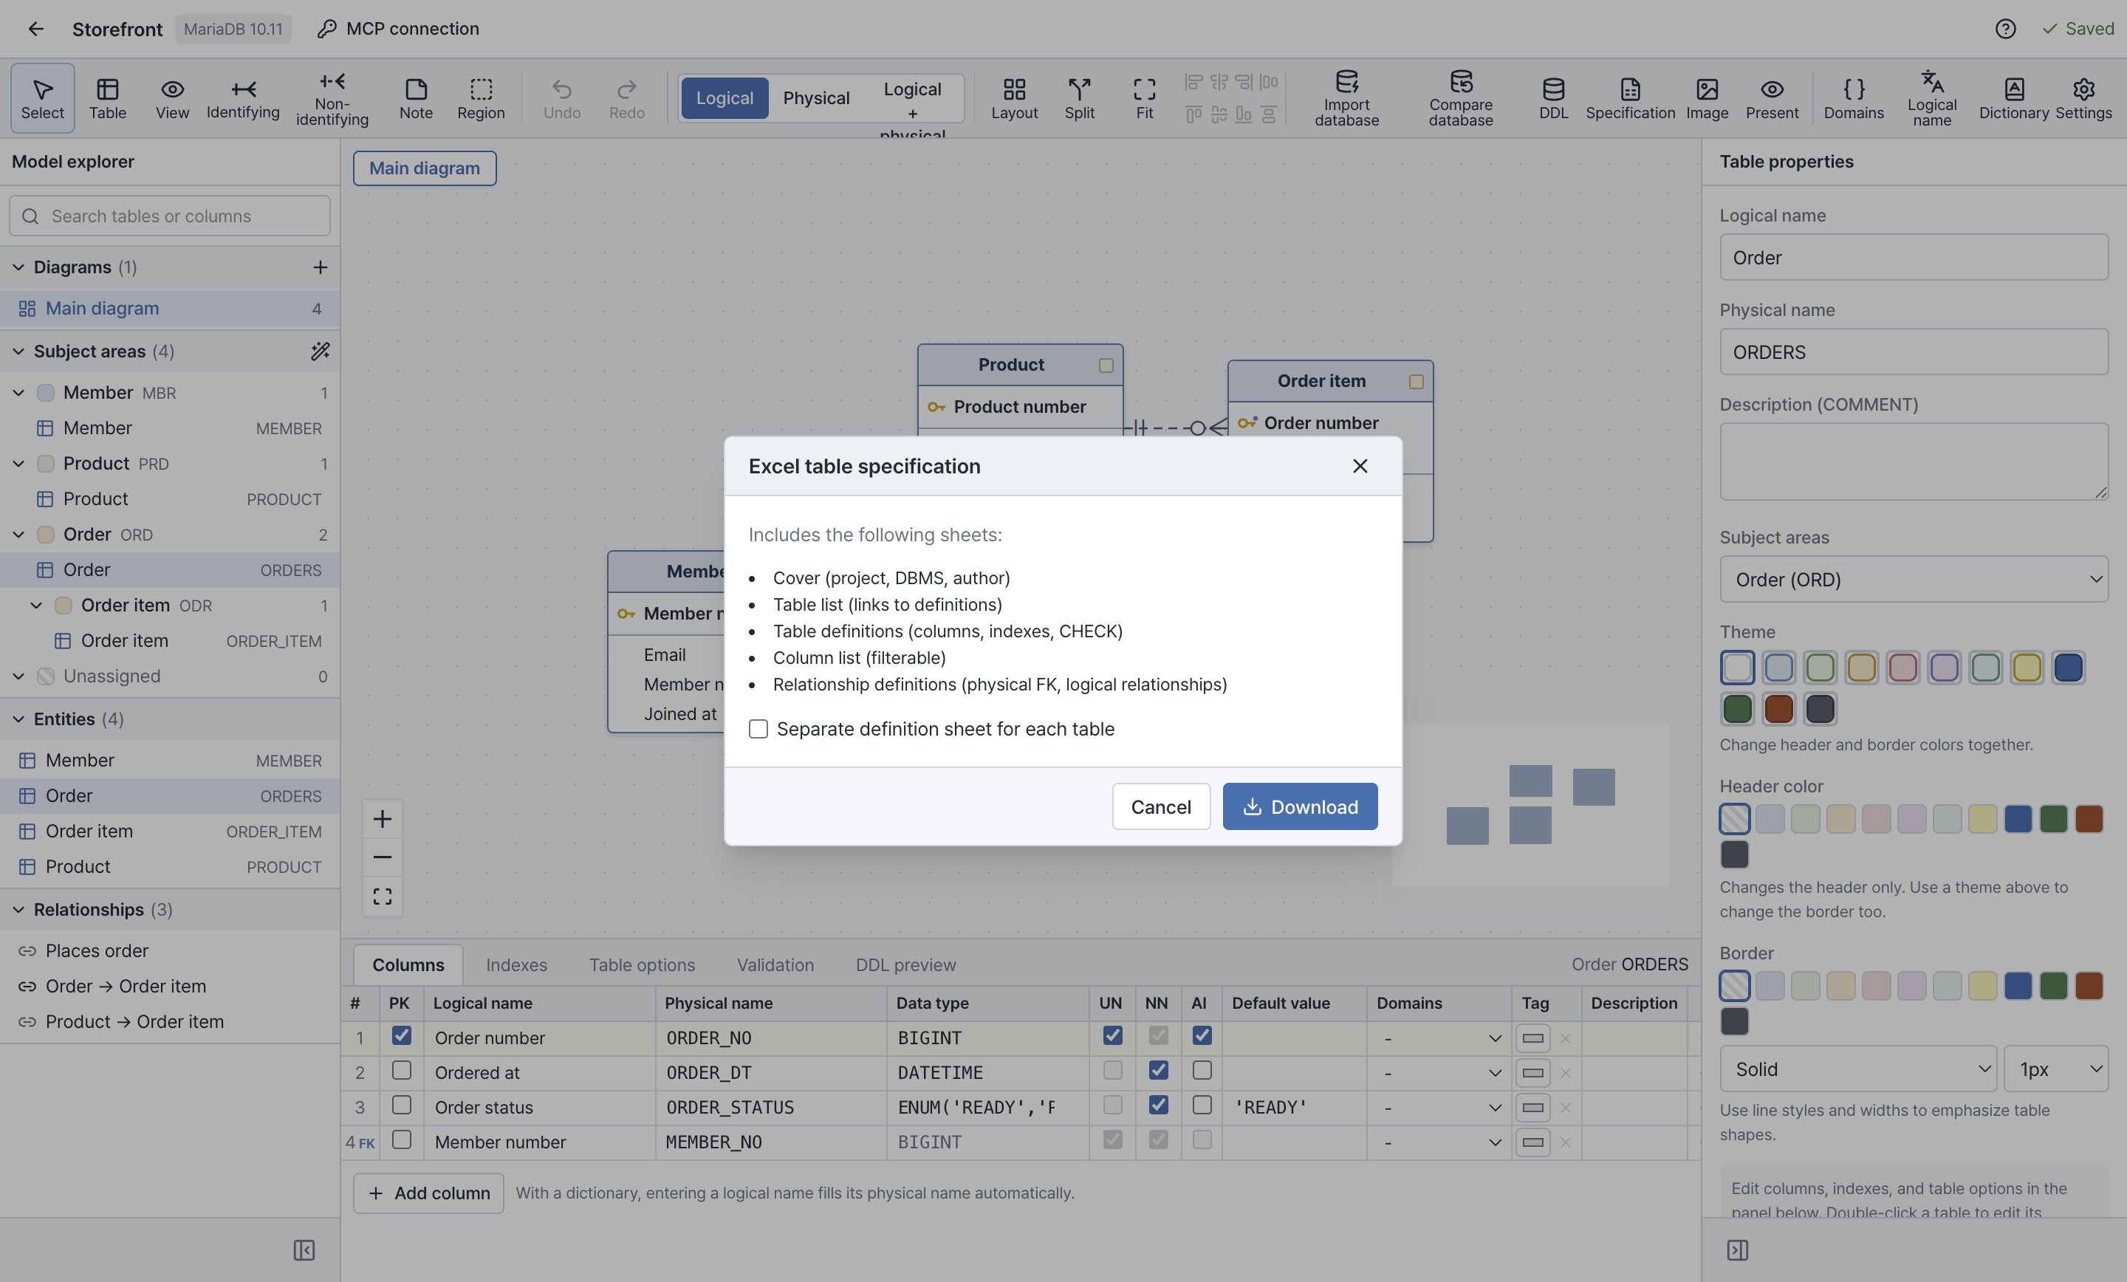Pick the Region tool
Image resolution: width=2127 pixels, height=1282 pixels.
(481, 98)
